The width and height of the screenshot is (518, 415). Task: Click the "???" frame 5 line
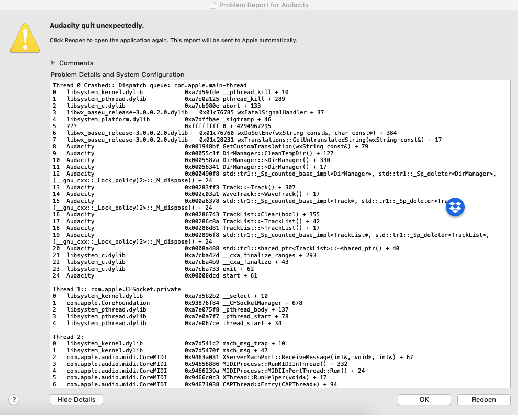click(x=162, y=126)
